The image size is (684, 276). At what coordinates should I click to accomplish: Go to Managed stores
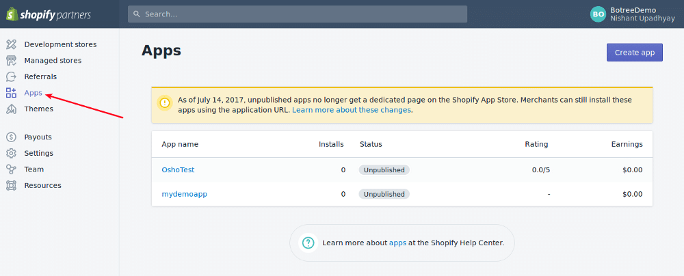(x=53, y=61)
